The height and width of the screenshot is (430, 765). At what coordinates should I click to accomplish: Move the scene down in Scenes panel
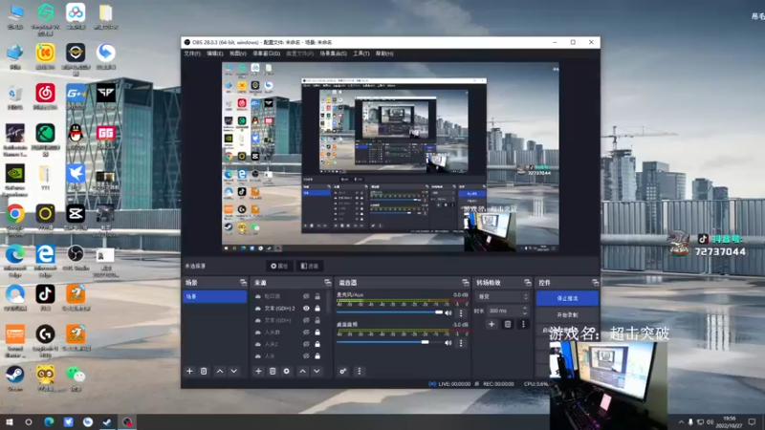pyautogui.click(x=234, y=371)
